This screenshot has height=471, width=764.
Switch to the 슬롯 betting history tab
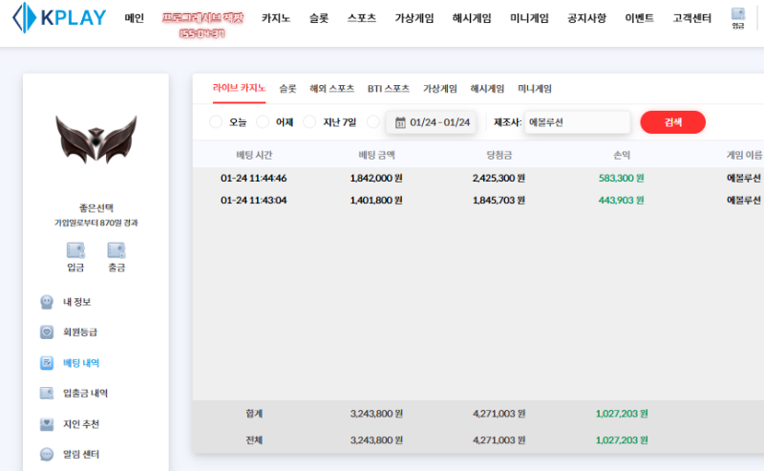click(287, 89)
